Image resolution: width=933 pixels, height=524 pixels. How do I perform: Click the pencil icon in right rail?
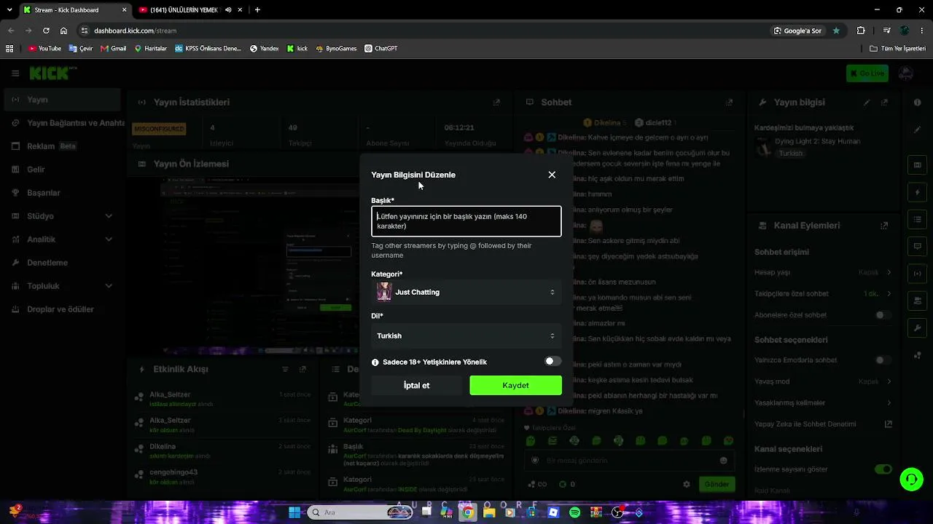(x=917, y=130)
